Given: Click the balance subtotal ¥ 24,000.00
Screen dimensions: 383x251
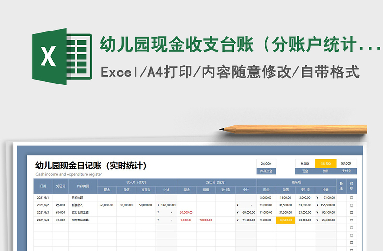Looking at the screenshot, I should [x=326, y=220].
